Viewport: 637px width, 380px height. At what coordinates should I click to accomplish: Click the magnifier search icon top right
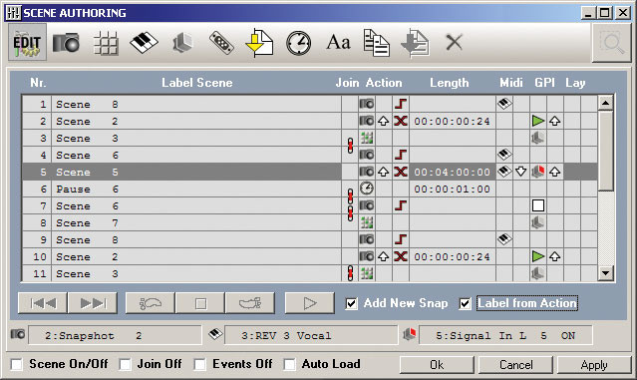click(611, 42)
